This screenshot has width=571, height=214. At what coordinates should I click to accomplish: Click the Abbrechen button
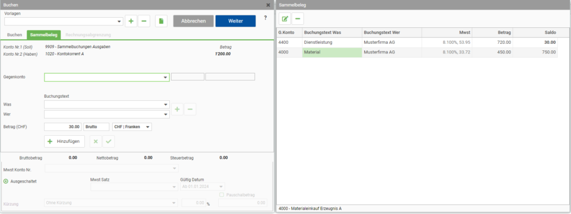coord(193,21)
